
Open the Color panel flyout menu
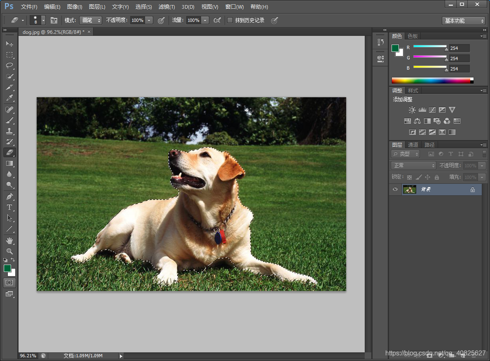[x=483, y=36]
